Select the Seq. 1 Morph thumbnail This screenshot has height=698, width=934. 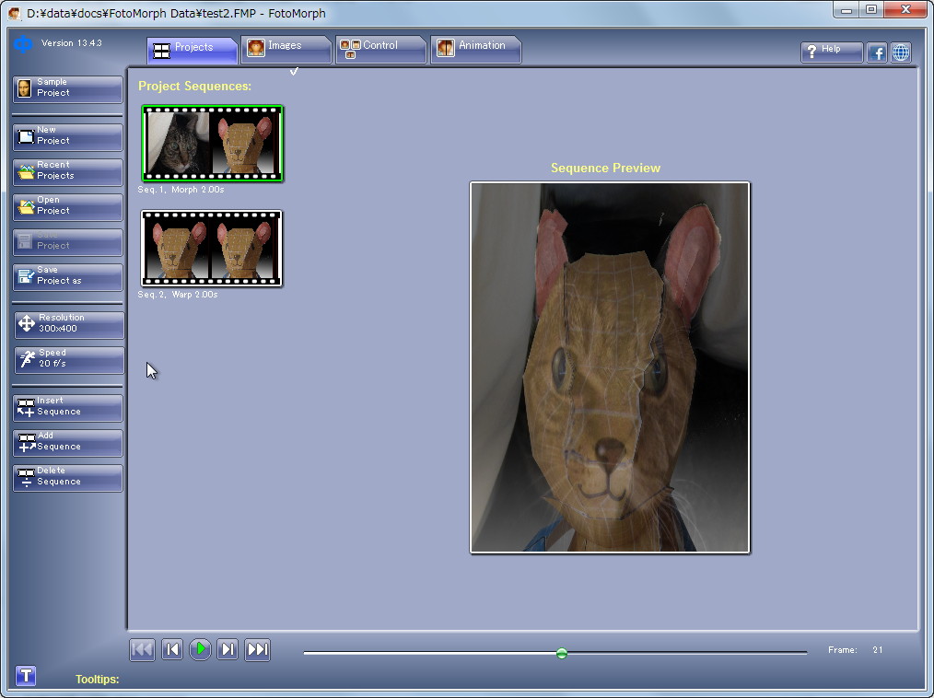coord(213,144)
